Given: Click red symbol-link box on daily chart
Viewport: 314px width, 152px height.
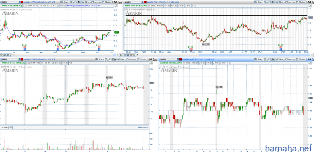Looking at the screenshot, I should coord(22,2).
